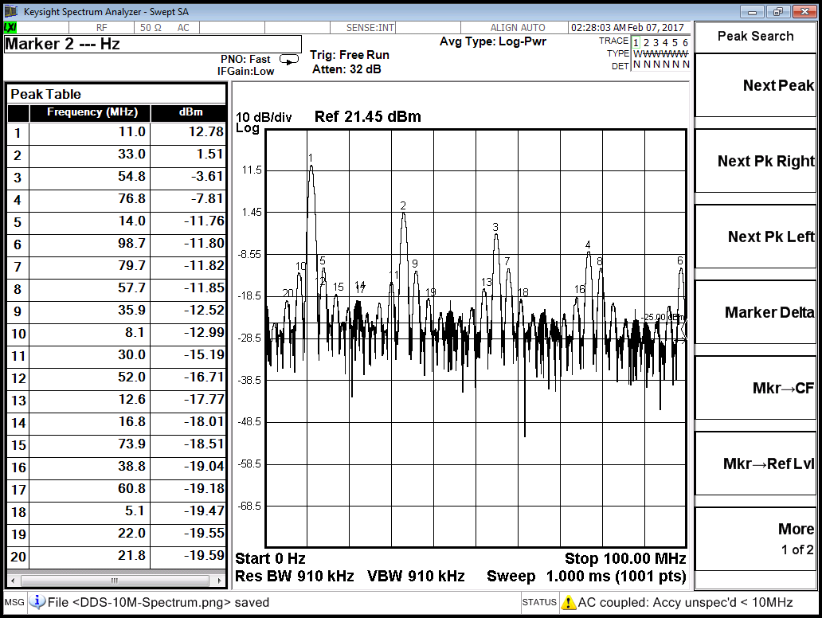Click the info icon in the message bar

(37, 602)
